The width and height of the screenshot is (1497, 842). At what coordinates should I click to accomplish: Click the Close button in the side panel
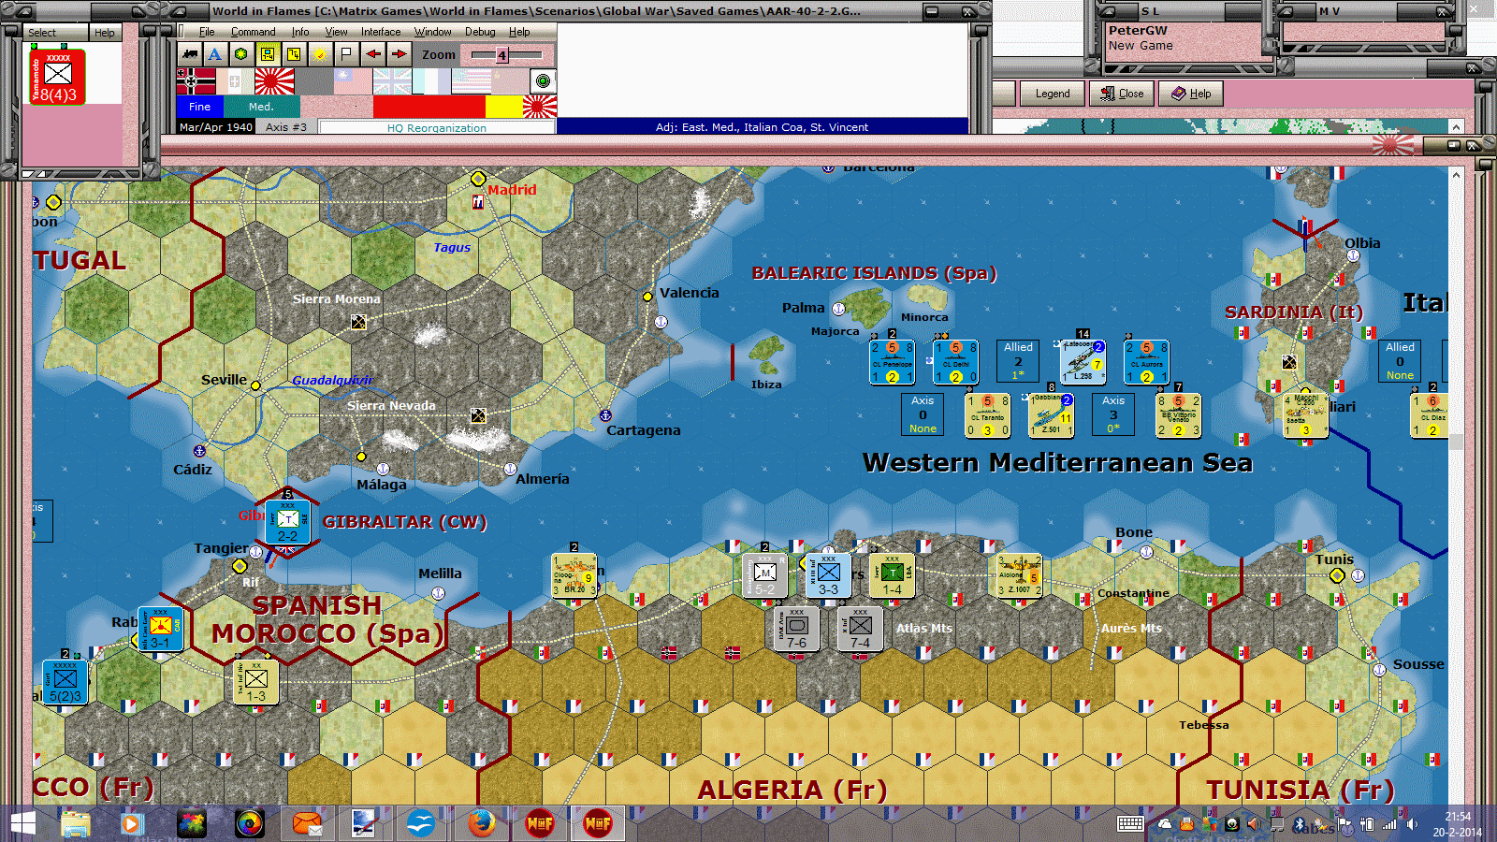(x=1122, y=94)
